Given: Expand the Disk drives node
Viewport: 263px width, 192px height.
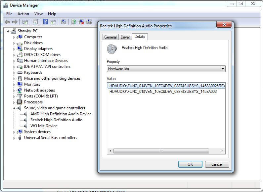Looking at the screenshot, I should tap(14, 43).
